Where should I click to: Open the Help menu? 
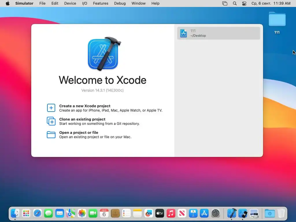click(155, 3)
